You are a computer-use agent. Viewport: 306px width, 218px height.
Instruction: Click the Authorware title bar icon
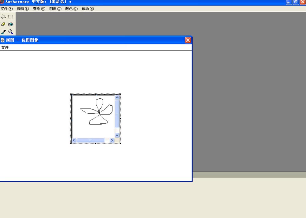click(x=2, y=2)
